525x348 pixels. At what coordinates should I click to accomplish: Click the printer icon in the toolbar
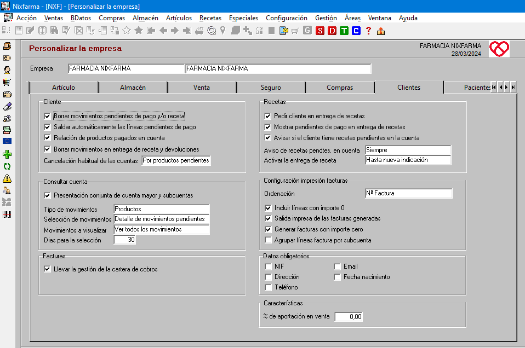click(199, 31)
